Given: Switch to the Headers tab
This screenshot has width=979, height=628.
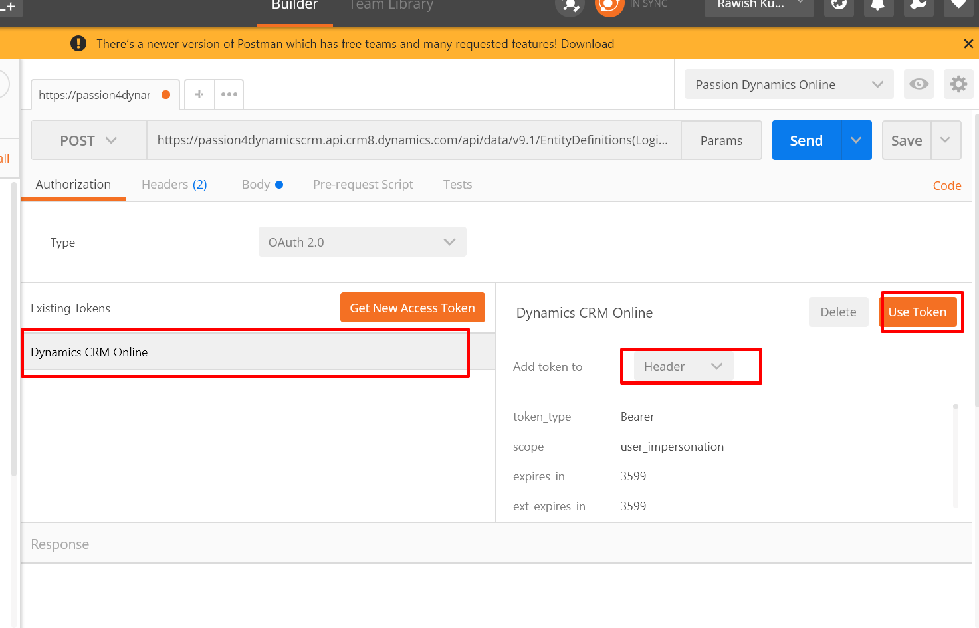Looking at the screenshot, I should pos(174,185).
